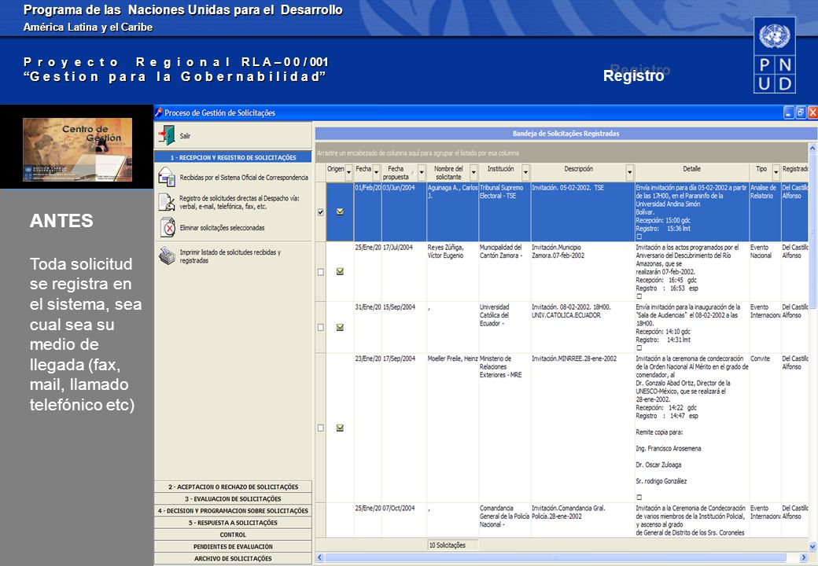Open the Origen column filter dropdown
The height and width of the screenshot is (566, 818).
point(349,172)
